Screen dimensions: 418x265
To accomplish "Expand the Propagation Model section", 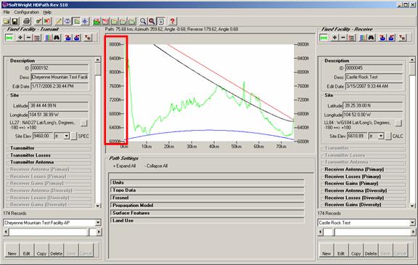I will [207, 205].
